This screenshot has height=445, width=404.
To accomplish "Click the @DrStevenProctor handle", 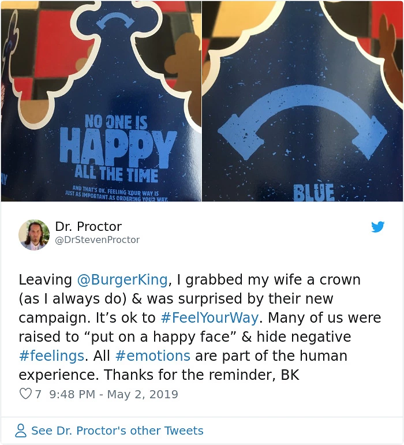I will (x=98, y=240).
